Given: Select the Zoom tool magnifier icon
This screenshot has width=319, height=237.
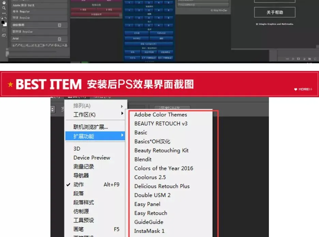Looking at the screenshot, I should click(4, 8).
